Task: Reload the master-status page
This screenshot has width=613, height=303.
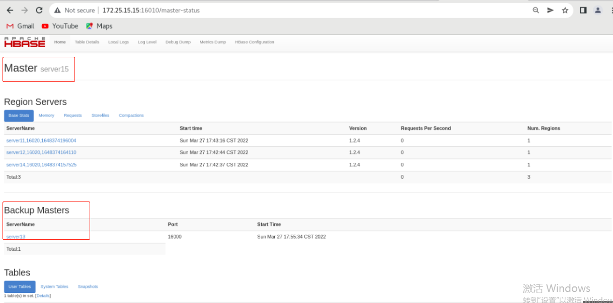Action: [x=39, y=10]
